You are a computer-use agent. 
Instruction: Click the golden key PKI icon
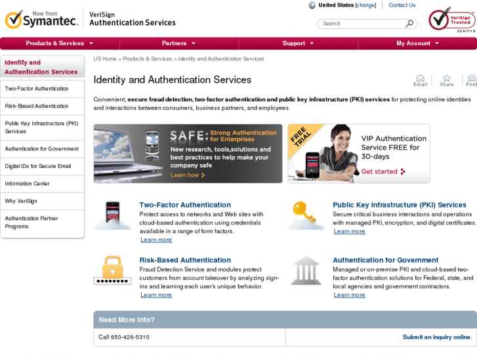click(x=305, y=214)
